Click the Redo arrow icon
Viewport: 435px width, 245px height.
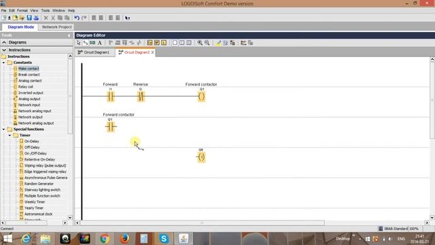point(84,18)
